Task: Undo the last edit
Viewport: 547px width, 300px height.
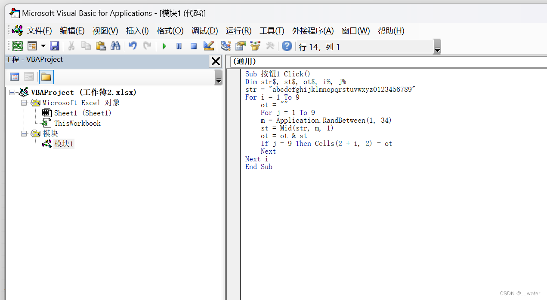Action: pyautogui.click(x=133, y=46)
